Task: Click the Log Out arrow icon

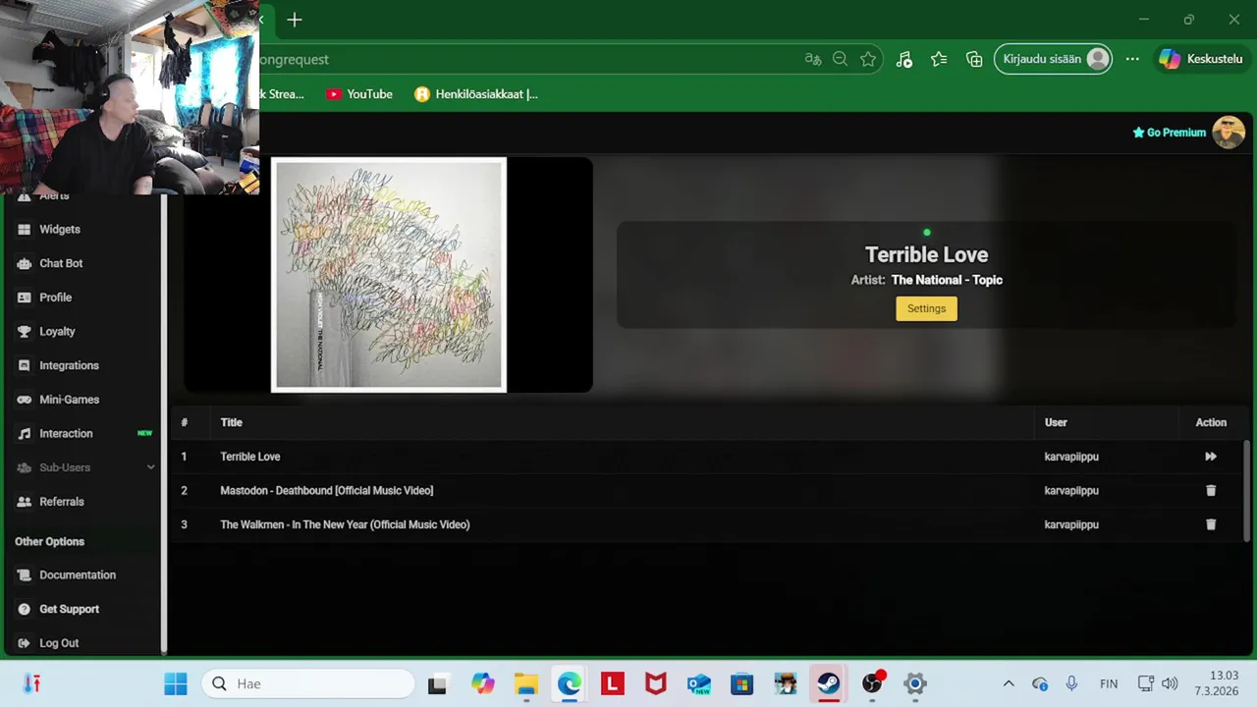Action: 25,643
